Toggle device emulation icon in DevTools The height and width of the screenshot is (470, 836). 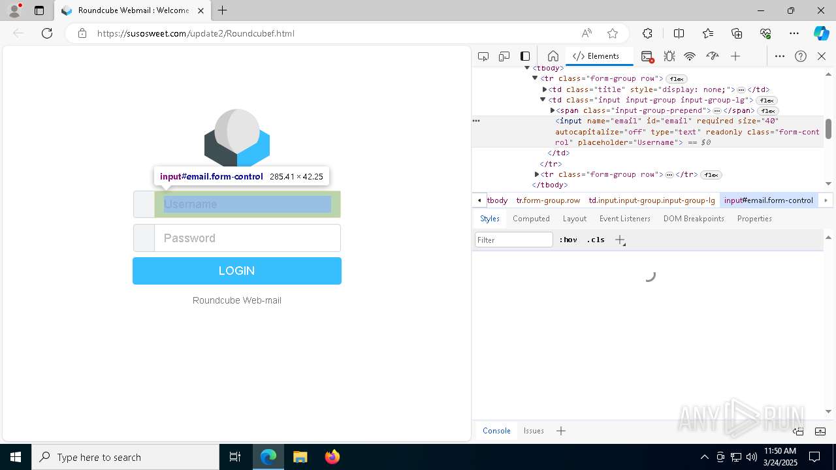pyautogui.click(x=504, y=56)
